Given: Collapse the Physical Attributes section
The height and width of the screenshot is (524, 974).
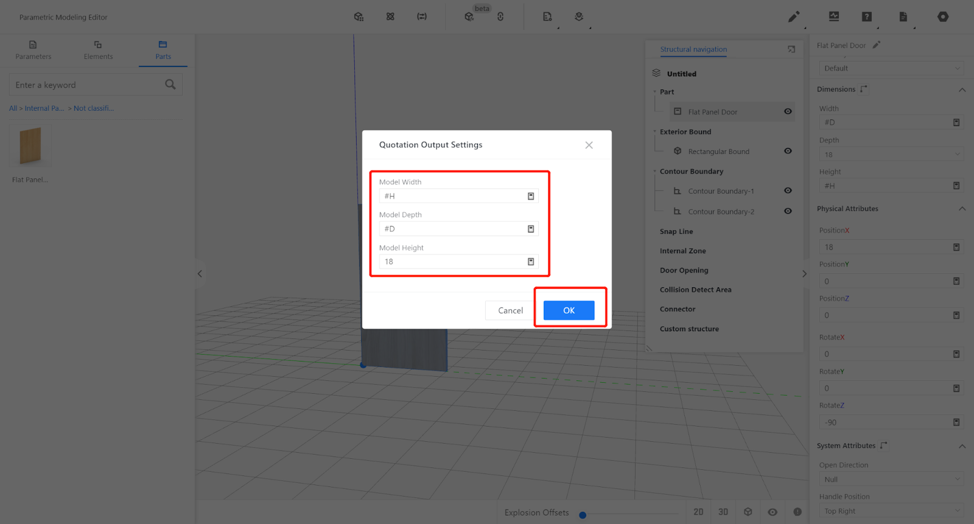Looking at the screenshot, I should click(962, 209).
